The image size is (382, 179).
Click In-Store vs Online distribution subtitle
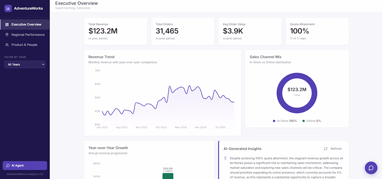pyautogui.click(x=271, y=62)
